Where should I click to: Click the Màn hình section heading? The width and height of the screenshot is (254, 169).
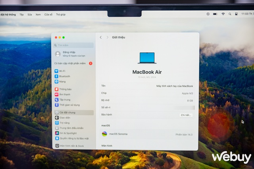coord(107,146)
